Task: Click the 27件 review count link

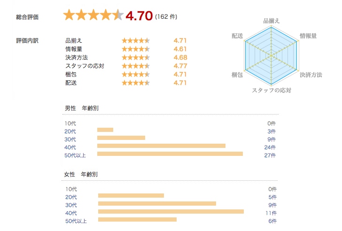Action: (270, 155)
